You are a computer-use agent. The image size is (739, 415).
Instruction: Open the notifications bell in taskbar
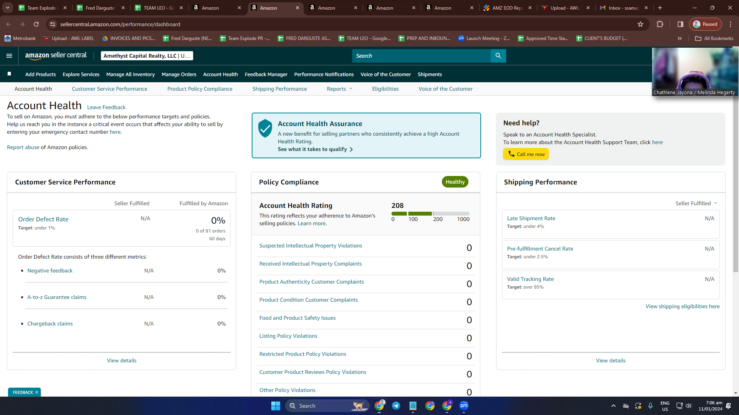pyautogui.click(x=729, y=406)
